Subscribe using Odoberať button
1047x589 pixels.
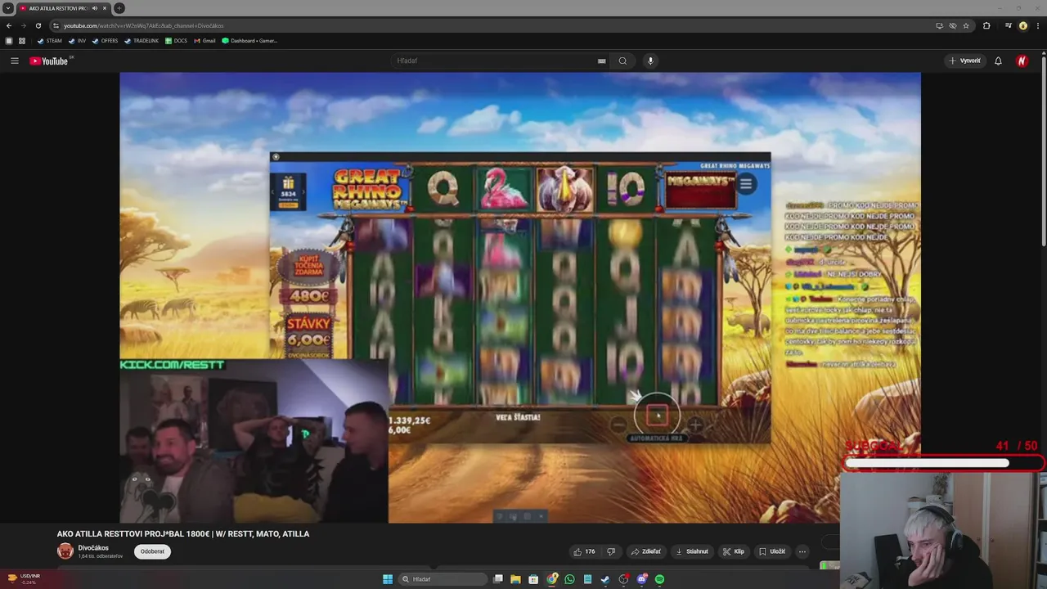coord(152,551)
